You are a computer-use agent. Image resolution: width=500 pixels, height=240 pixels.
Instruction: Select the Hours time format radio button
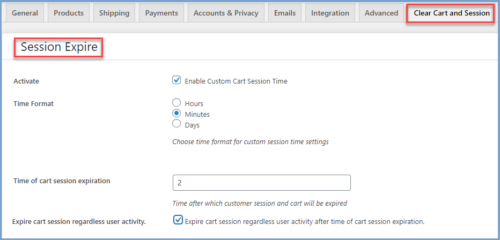[x=177, y=103]
